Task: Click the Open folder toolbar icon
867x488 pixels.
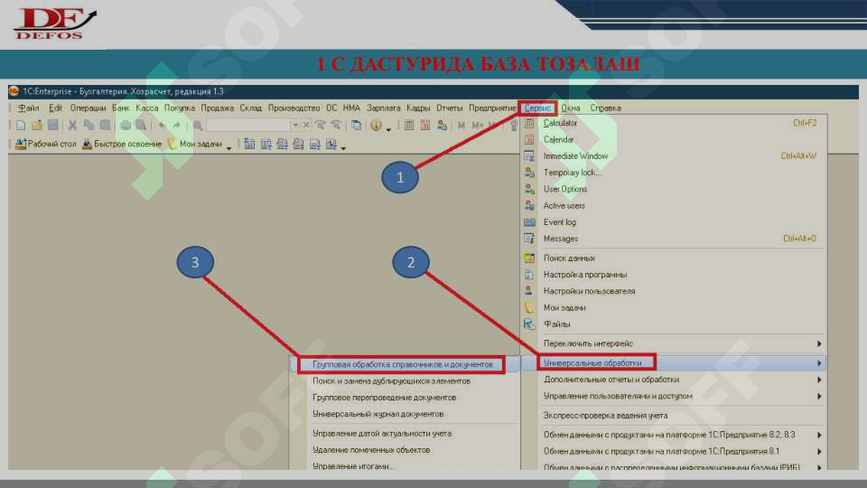Action: [x=37, y=126]
